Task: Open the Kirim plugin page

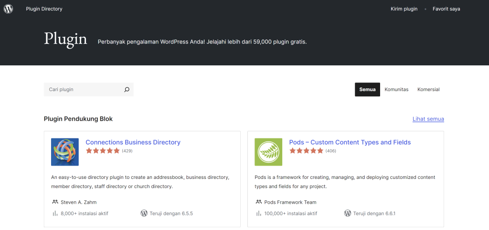Action: pyautogui.click(x=404, y=9)
